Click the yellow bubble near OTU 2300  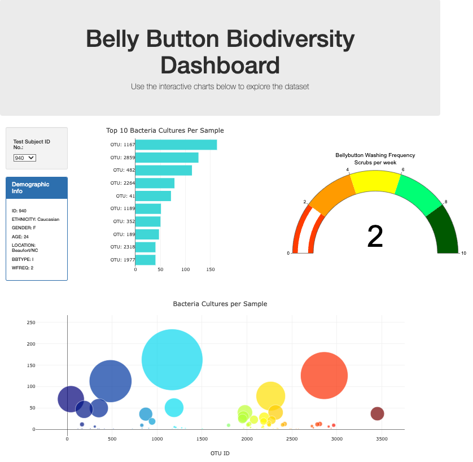click(x=270, y=395)
